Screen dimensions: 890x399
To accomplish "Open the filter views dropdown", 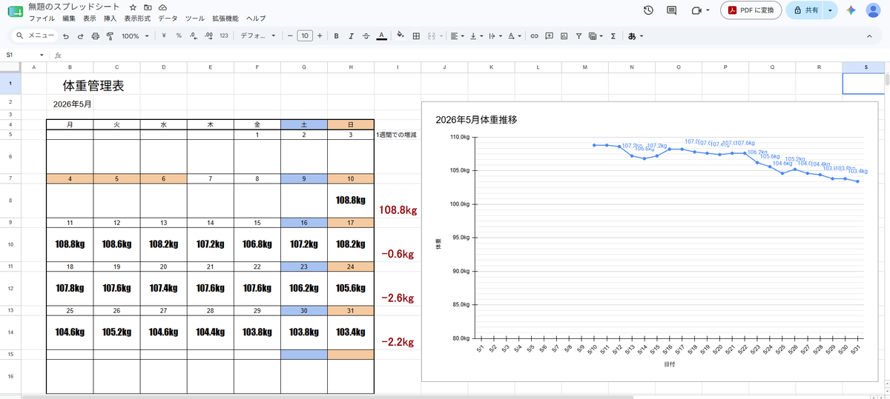I will tap(595, 36).
